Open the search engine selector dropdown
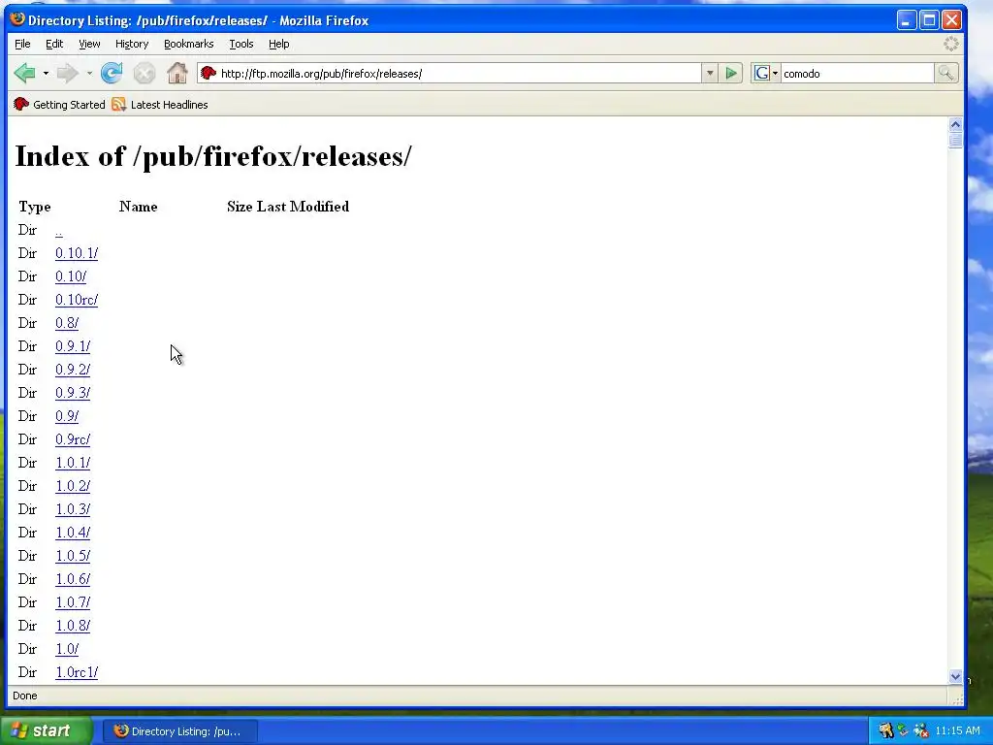This screenshot has height=745, width=993. (x=775, y=74)
